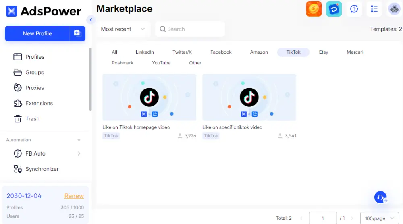Click the search magnifier icon
Image resolution: width=403 pixels, height=224 pixels.
tap(163, 29)
